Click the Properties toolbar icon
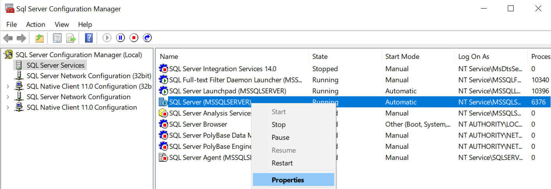 (x=57, y=38)
